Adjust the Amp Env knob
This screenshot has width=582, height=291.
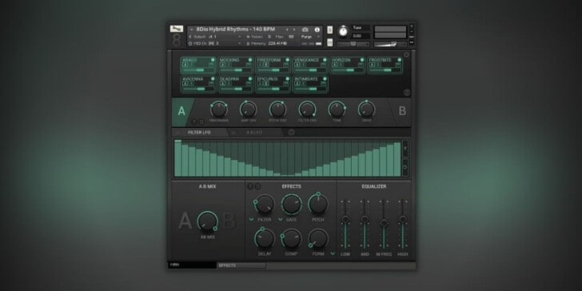pyautogui.click(x=249, y=110)
